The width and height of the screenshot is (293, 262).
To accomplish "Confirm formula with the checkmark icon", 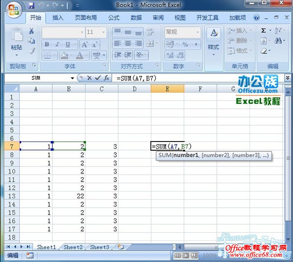I will pyautogui.click(x=98, y=78).
